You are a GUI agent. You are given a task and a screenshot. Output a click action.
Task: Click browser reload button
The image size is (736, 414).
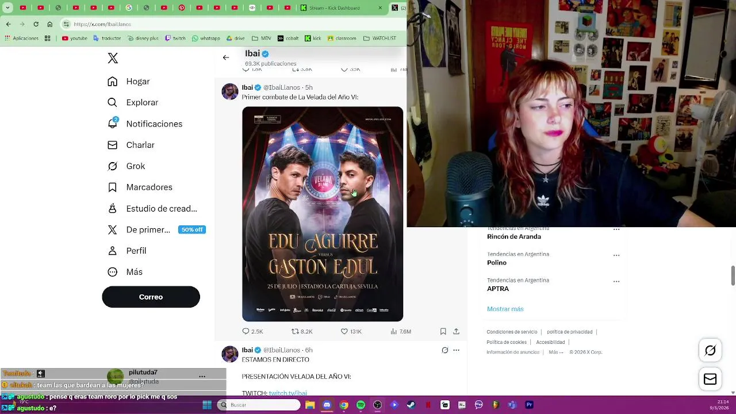tap(36, 24)
